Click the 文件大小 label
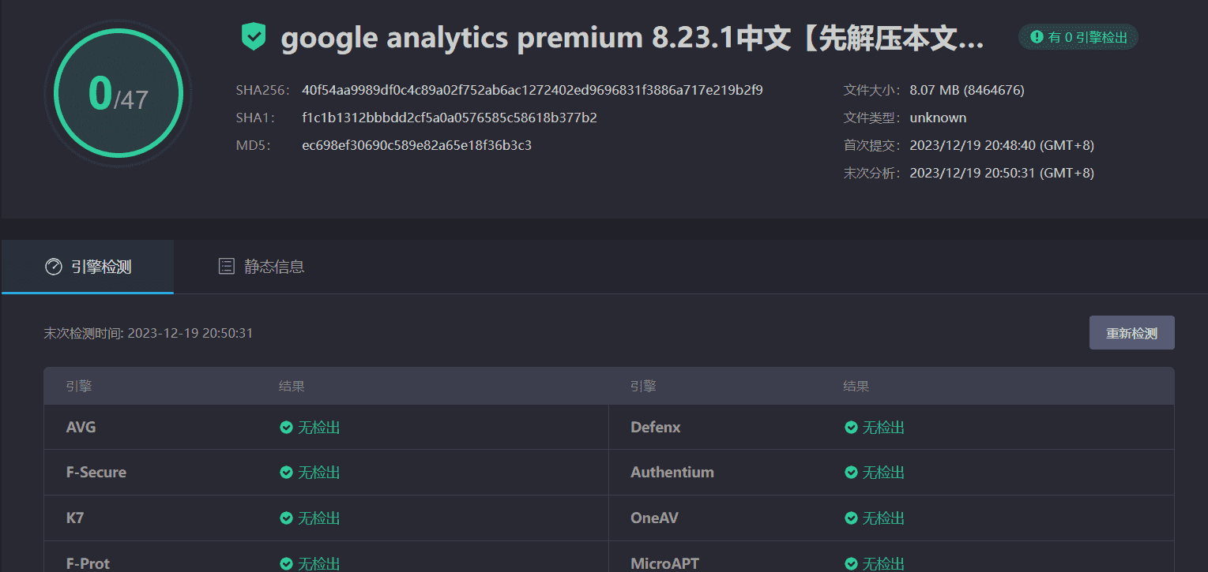Viewport: 1208px width, 572px height. point(872,90)
